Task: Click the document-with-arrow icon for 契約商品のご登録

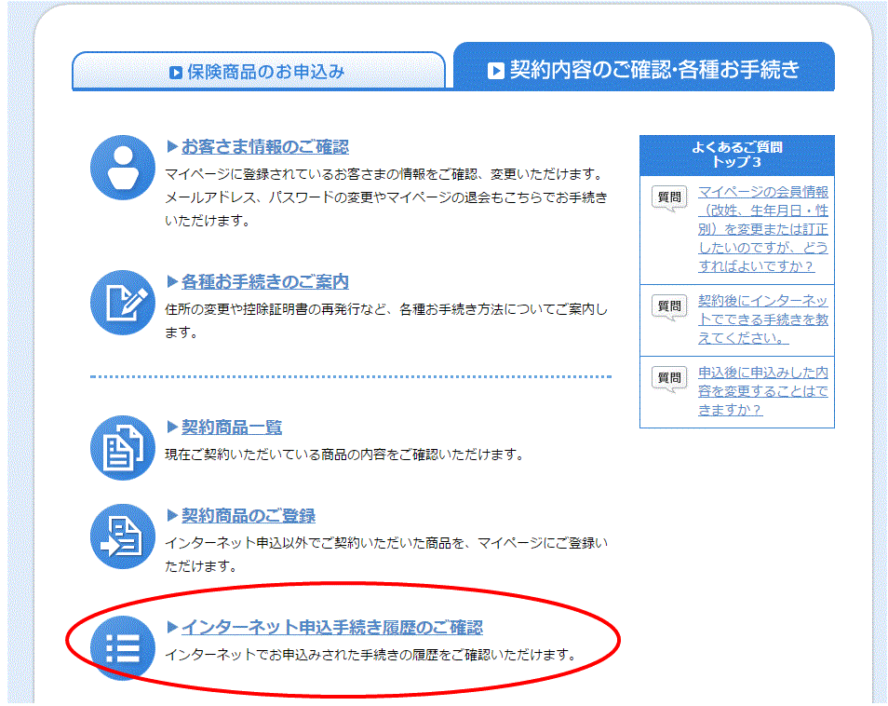Action: (123, 536)
